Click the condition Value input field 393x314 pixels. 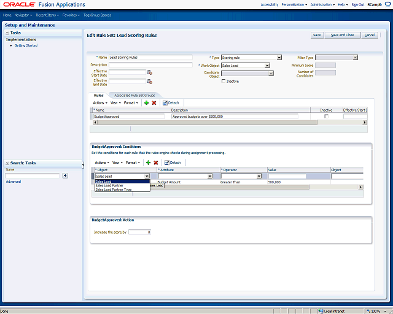coord(287,176)
